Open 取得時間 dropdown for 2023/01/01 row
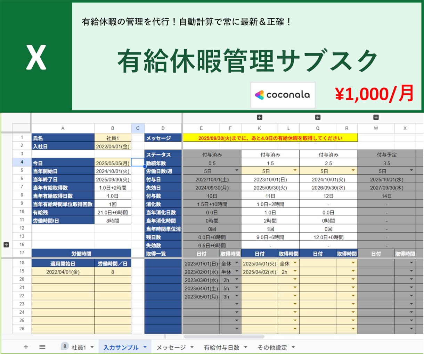 (x=237, y=263)
